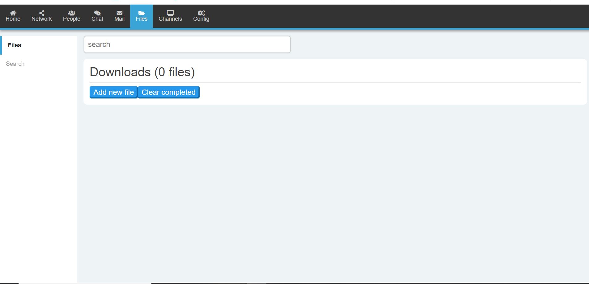
Task: Click the Chat speech bubble icon
Action: 97,13
